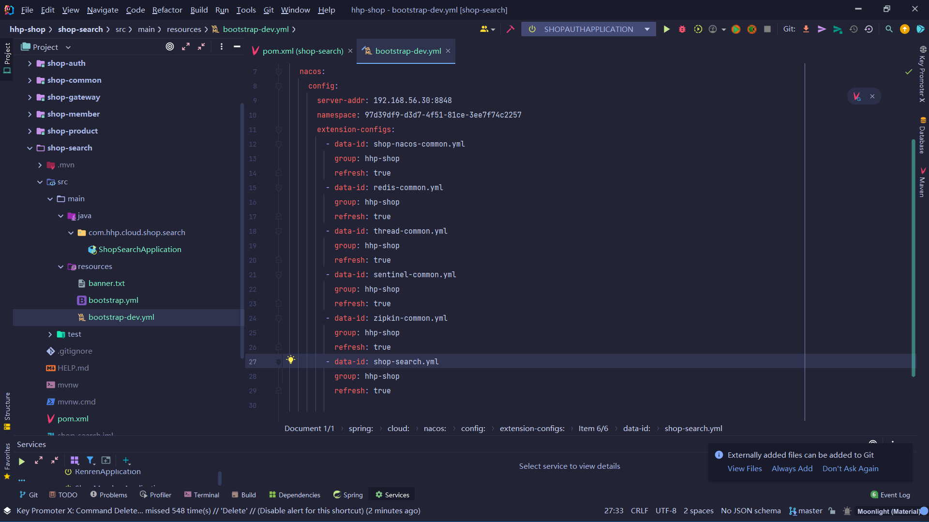Screen dimensions: 929x522
Task: Expand all services in Services panel
Action: coord(39,460)
